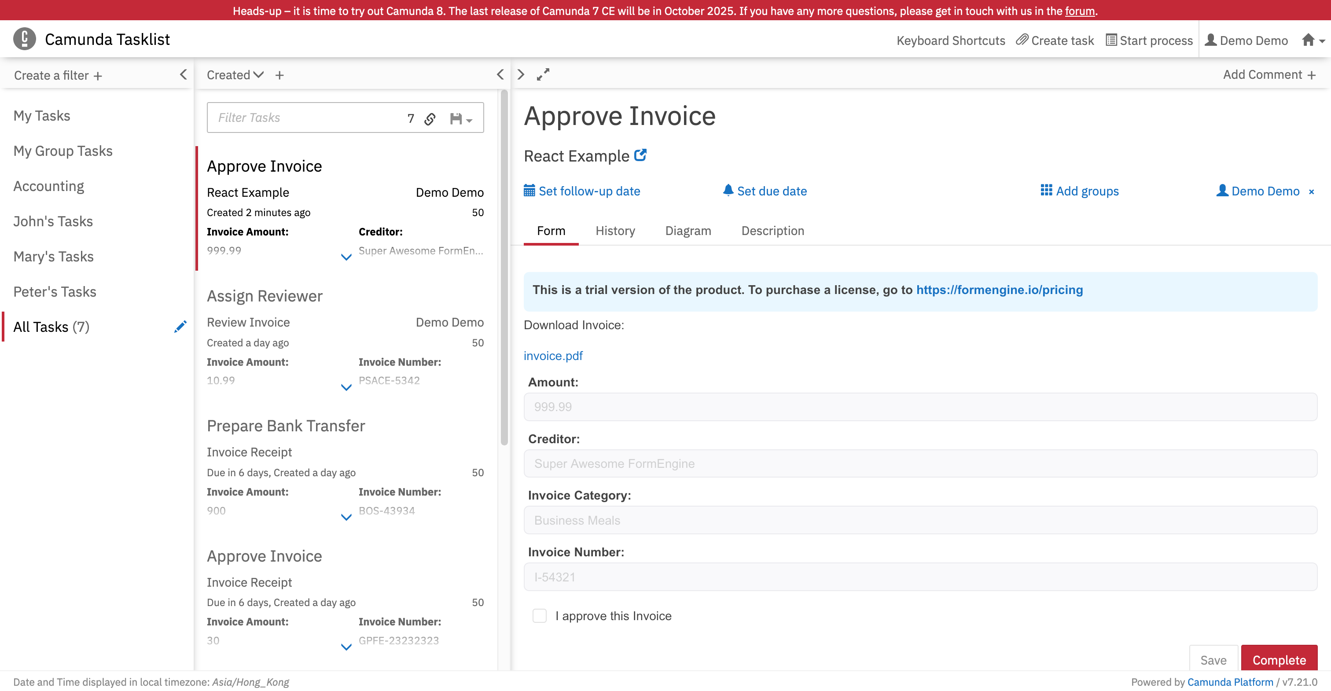Switch to the Diagram tab
Image resolution: width=1331 pixels, height=691 pixels.
[688, 231]
